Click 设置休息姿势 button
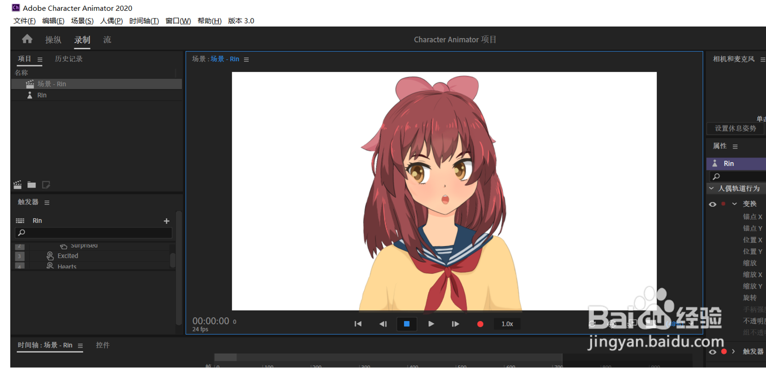 pyautogui.click(x=736, y=128)
